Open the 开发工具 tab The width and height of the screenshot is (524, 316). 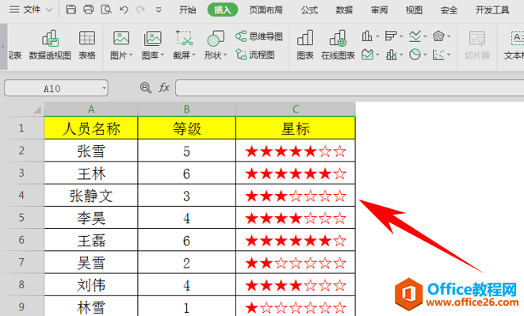(492, 10)
